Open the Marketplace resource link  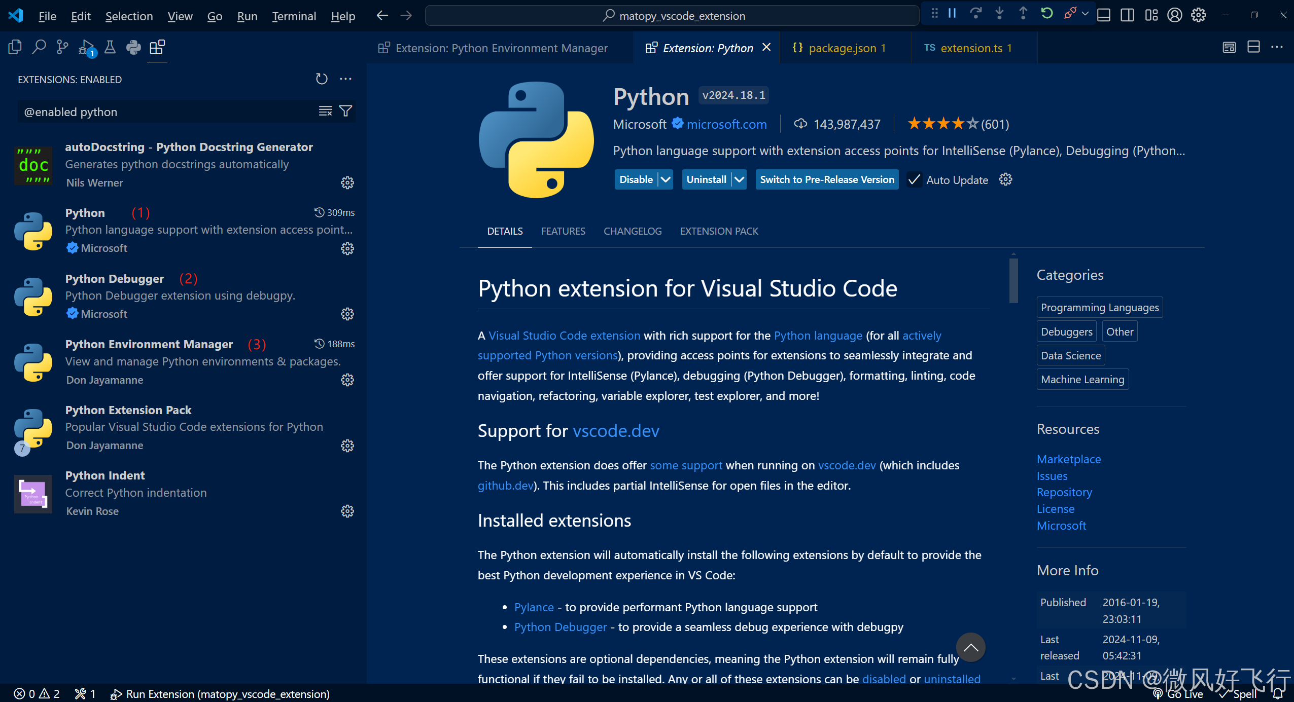[x=1068, y=459]
